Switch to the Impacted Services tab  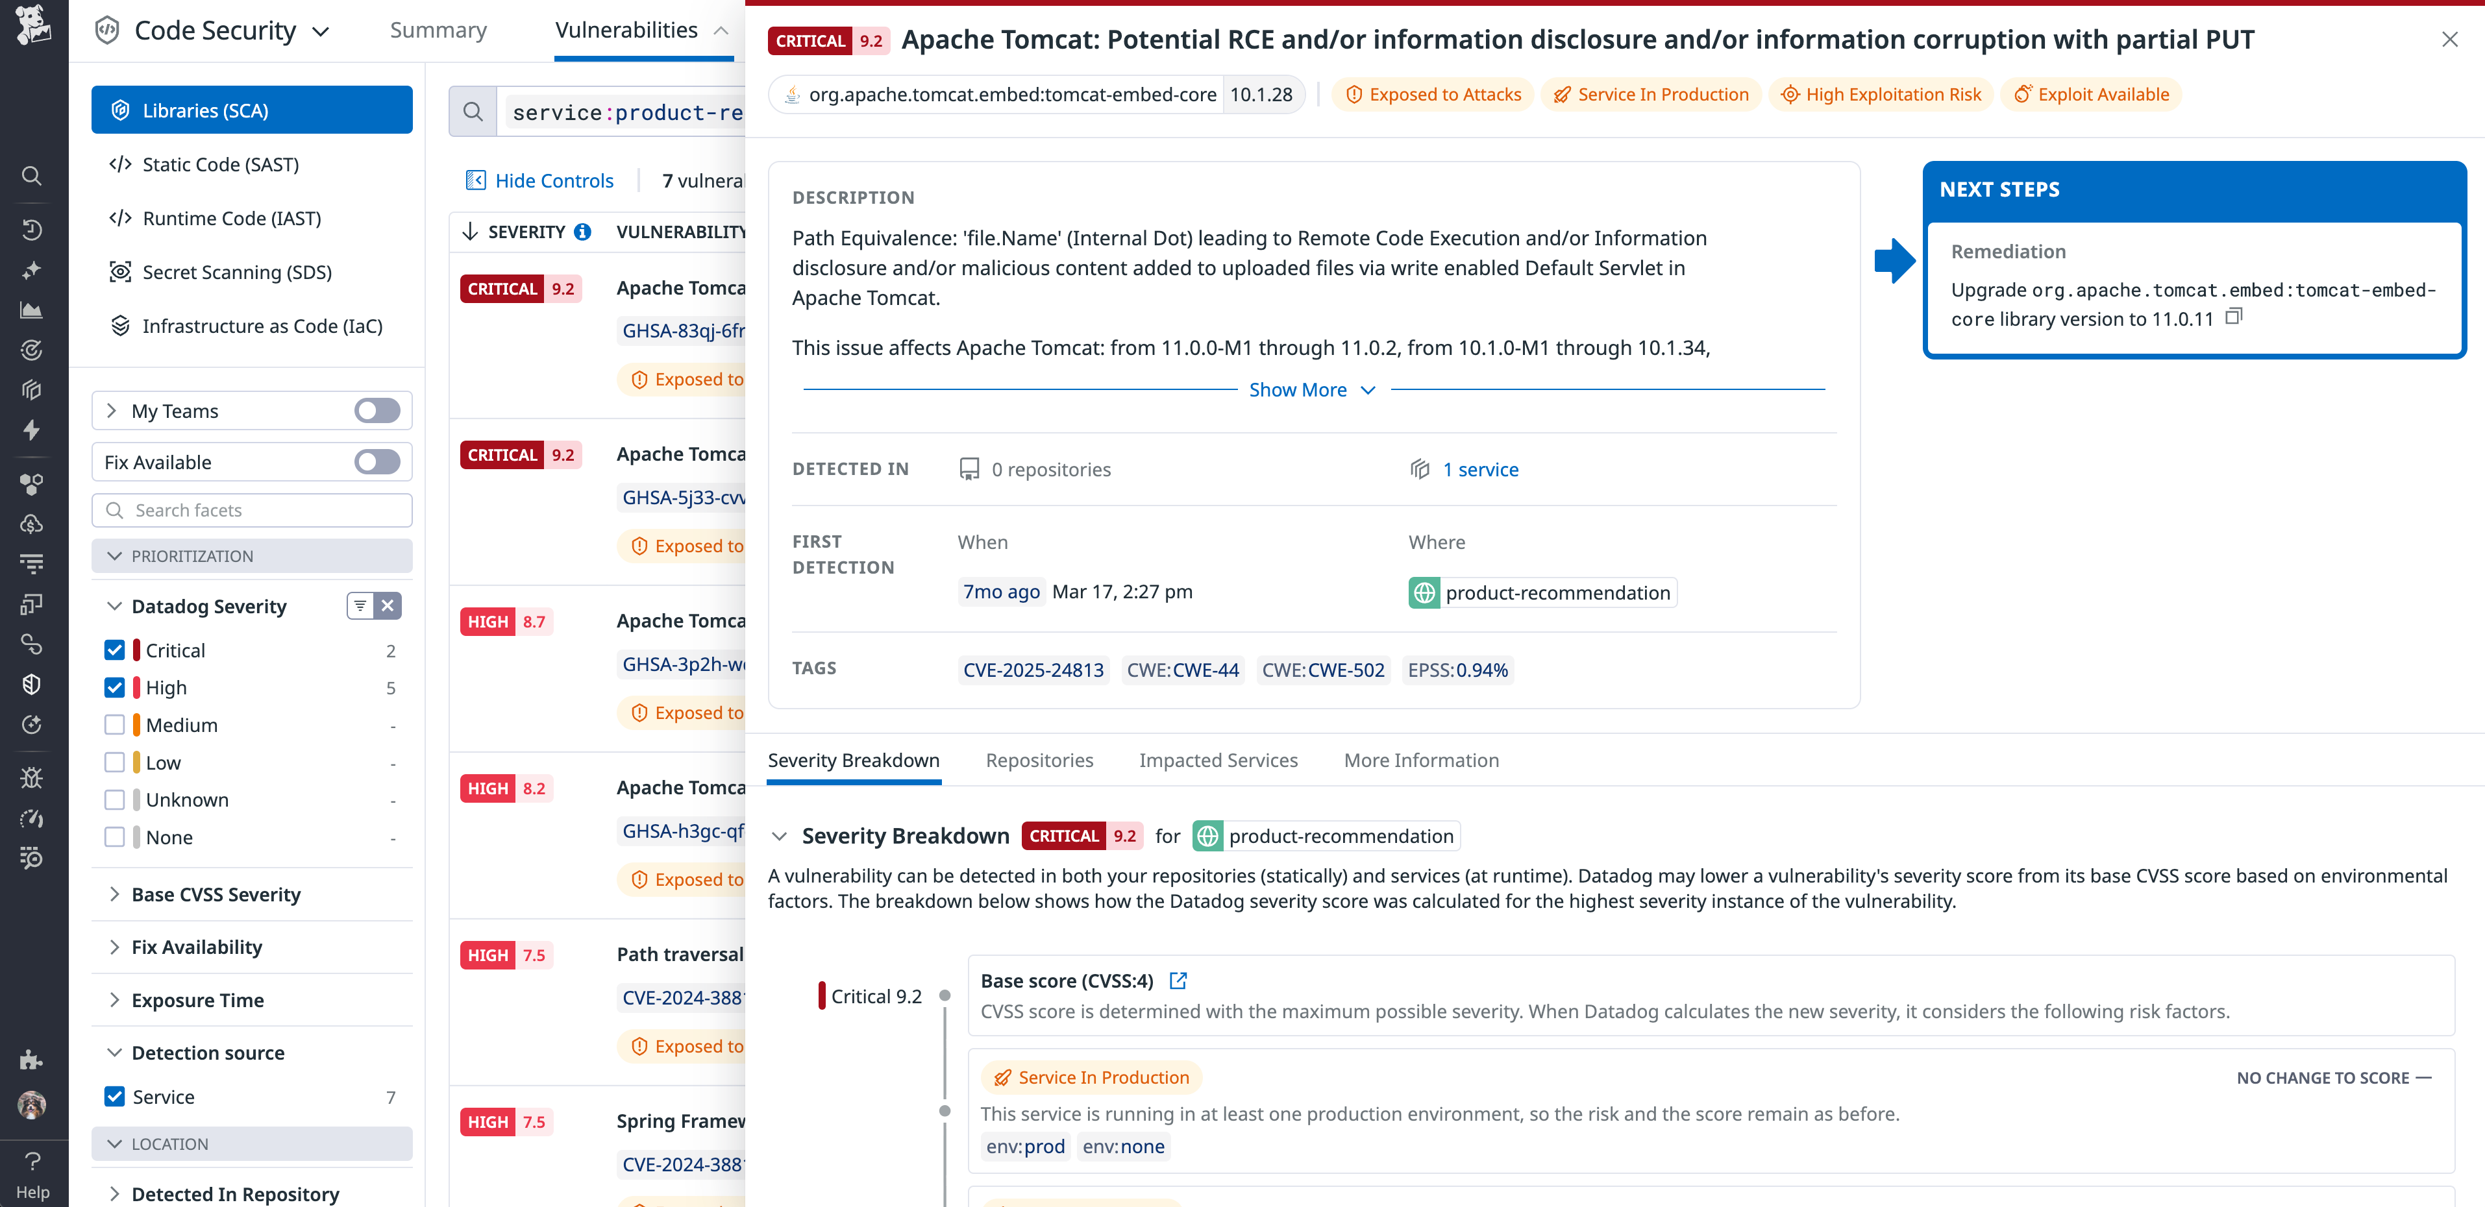pos(1217,761)
